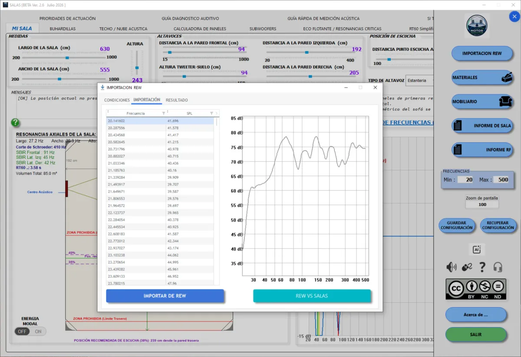521x357 pixels.
Task: Click the SPL column grip dots
Action: coord(168,112)
